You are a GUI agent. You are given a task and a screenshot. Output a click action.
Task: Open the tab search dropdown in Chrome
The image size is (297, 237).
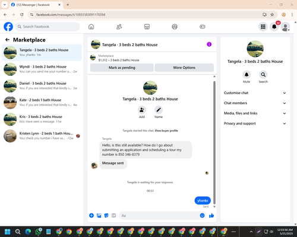[x=5, y=5]
